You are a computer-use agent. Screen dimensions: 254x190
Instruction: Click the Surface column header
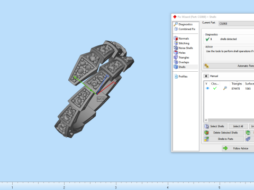pyautogui.click(x=249, y=83)
